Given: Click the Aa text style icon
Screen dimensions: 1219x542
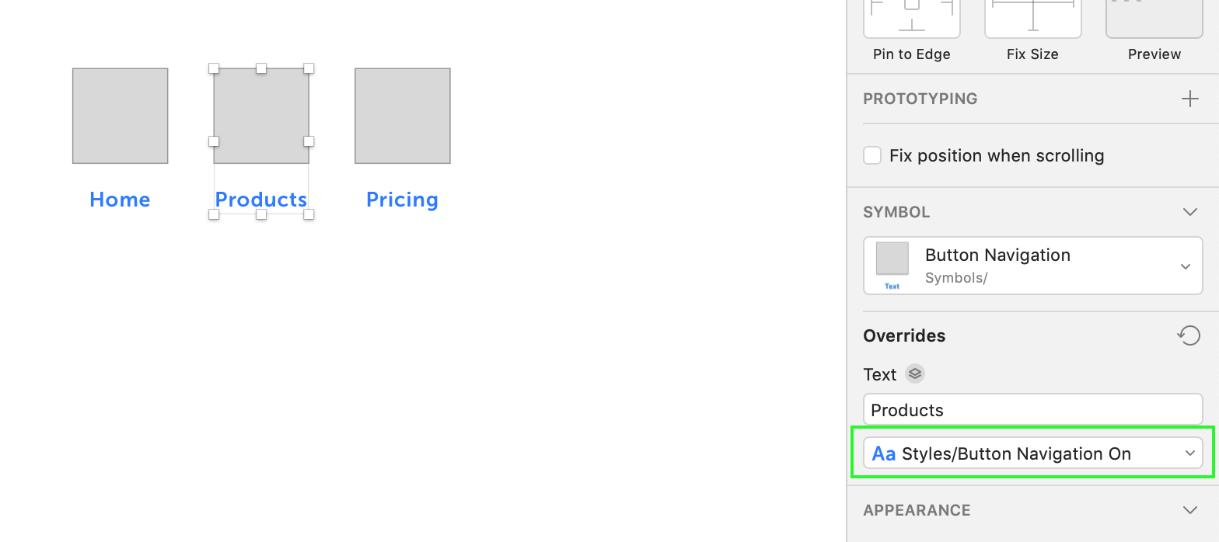Looking at the screenshot, I should click(884, 453).
